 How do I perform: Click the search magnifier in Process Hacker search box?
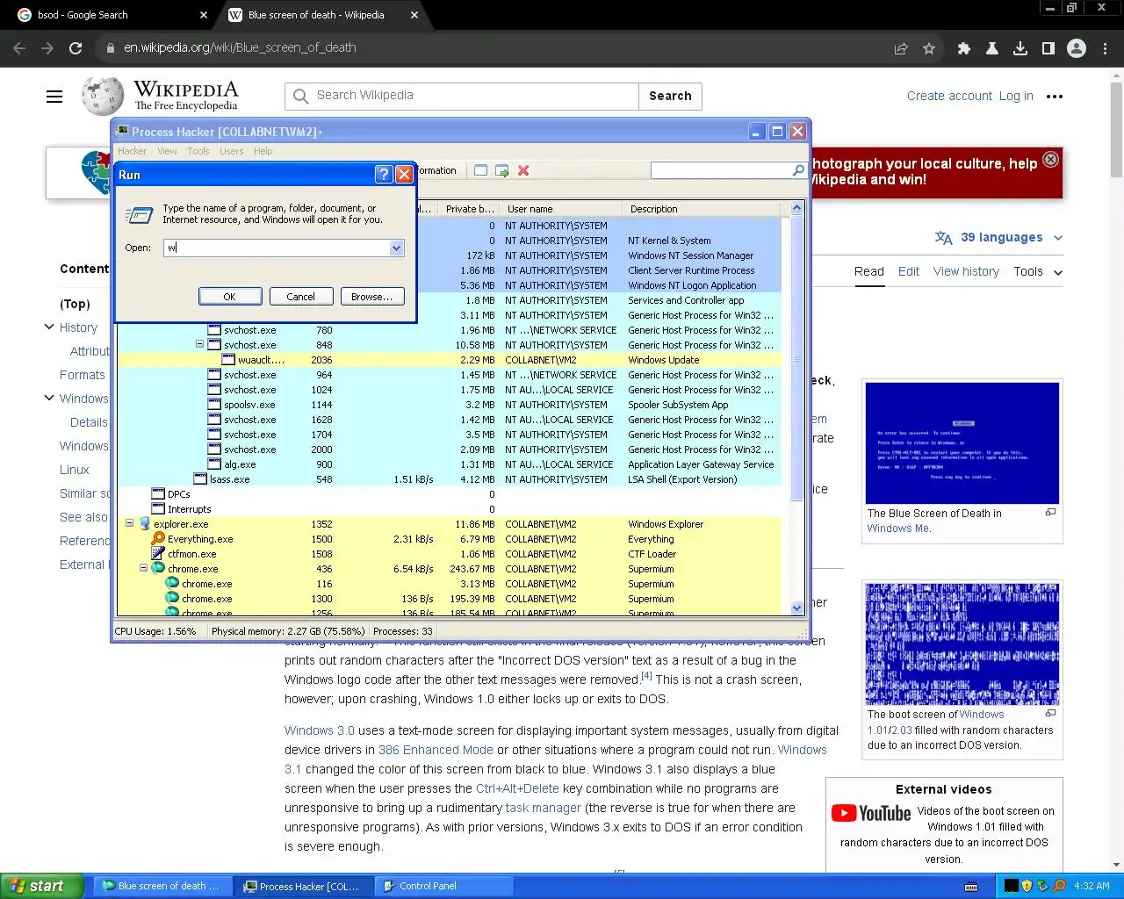[798, 170]
